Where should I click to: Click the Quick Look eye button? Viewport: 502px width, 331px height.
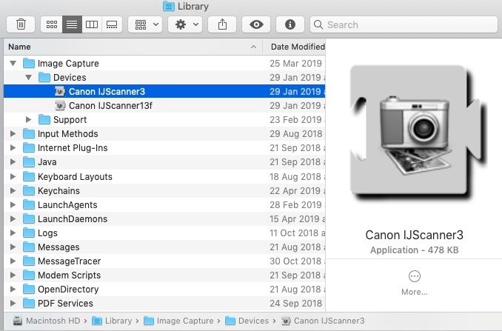click(256, 24)
